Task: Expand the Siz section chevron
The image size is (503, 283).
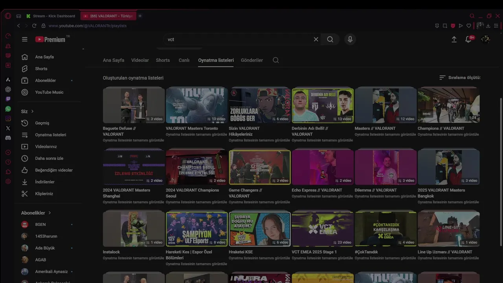Action: [x=32, y=111]
